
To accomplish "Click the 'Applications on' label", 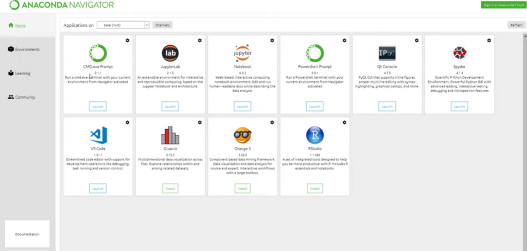I will point(78,25).
